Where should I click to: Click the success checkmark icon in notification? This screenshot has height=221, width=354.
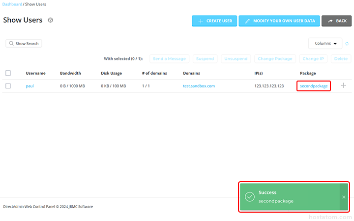(250, 197)
